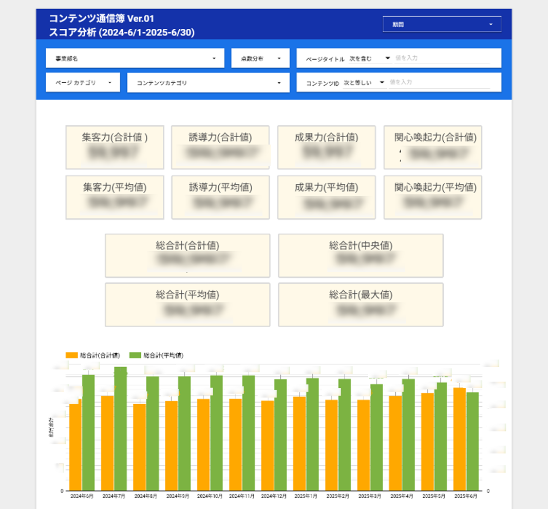Click the ページタイトル value input field
This screenshot has width=548, height=509.
pyautogui.click(x=442, y=59)
